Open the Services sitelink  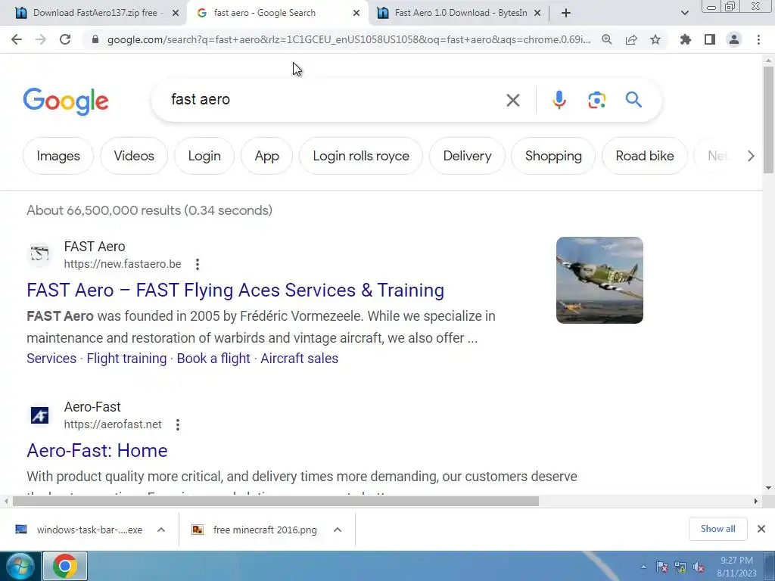[x=51, y=359]
